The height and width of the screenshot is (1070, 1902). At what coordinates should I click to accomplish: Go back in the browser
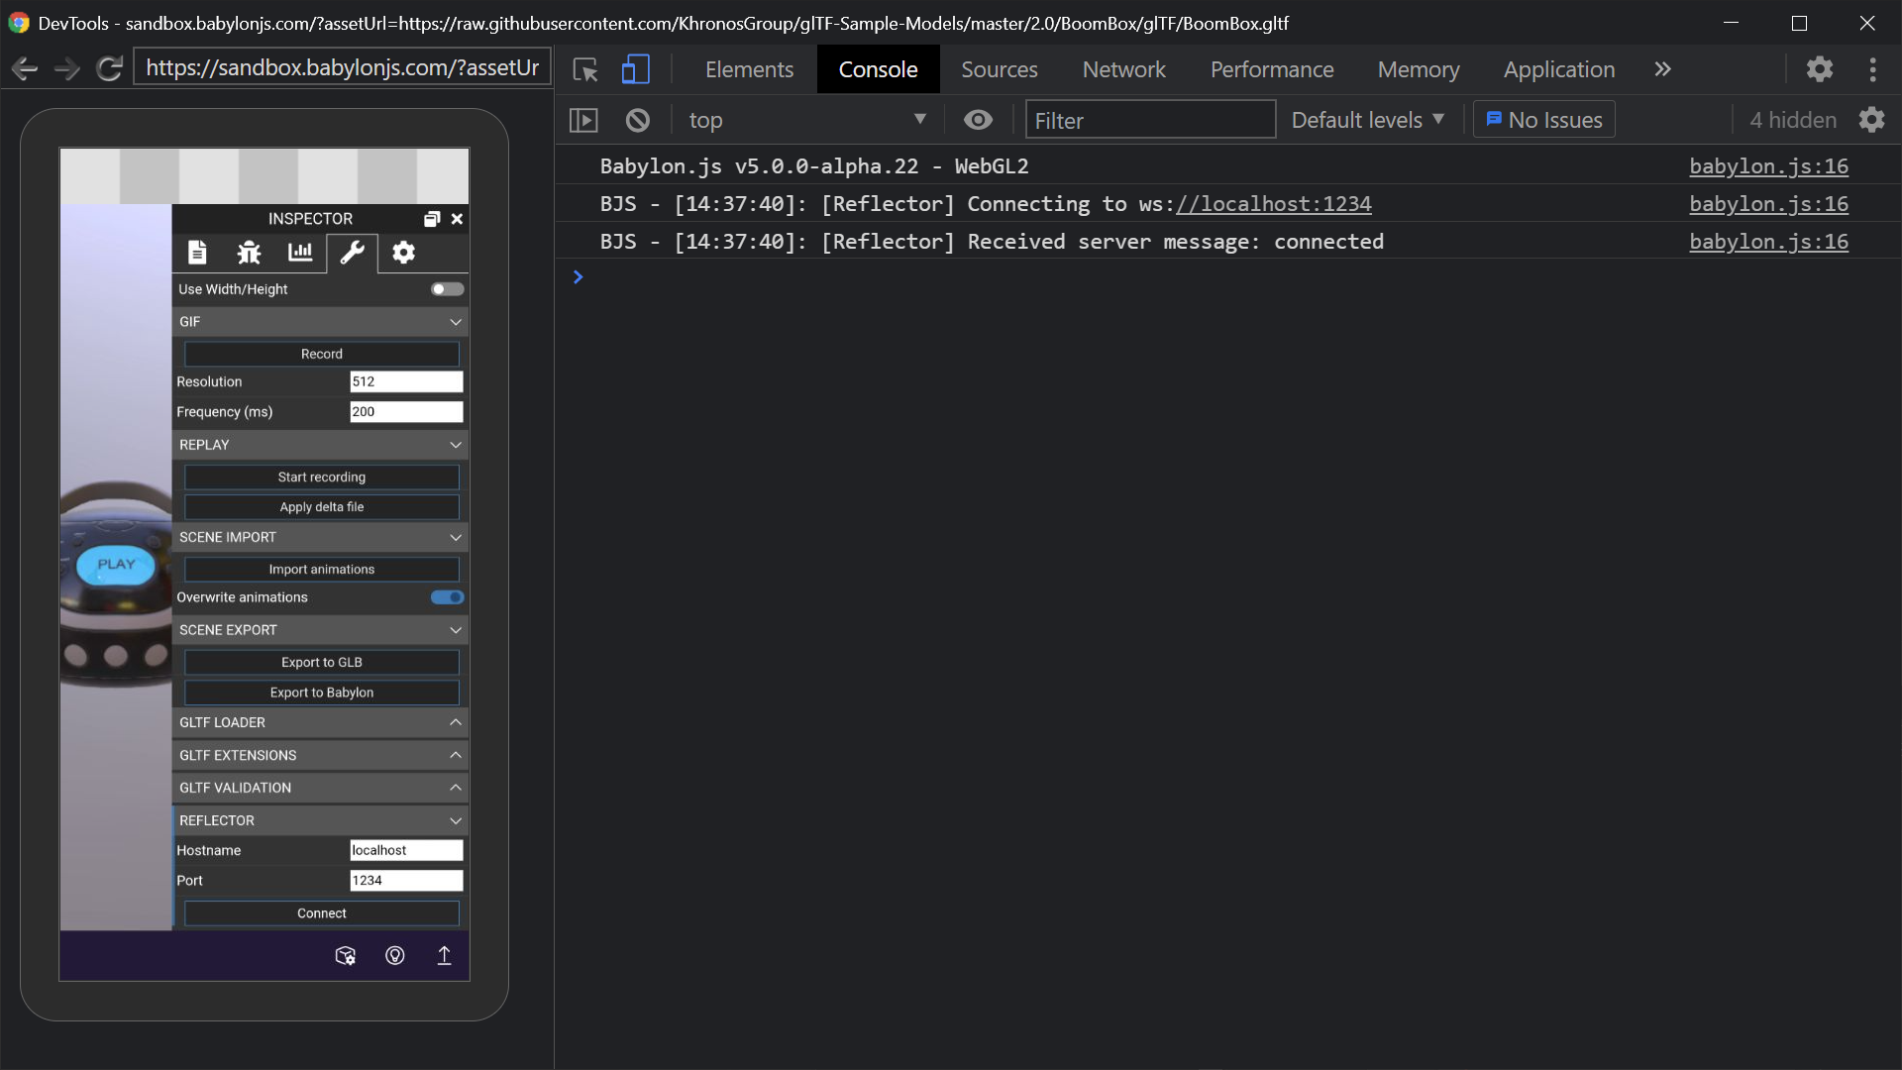(25, 68)
